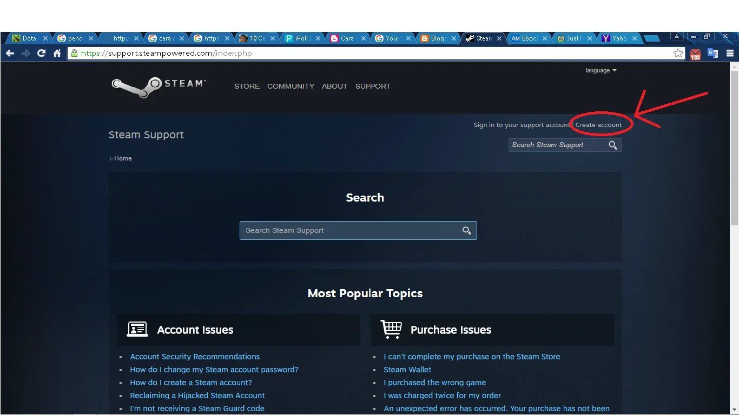Open the Steam Wallet topic

[407, 370]
